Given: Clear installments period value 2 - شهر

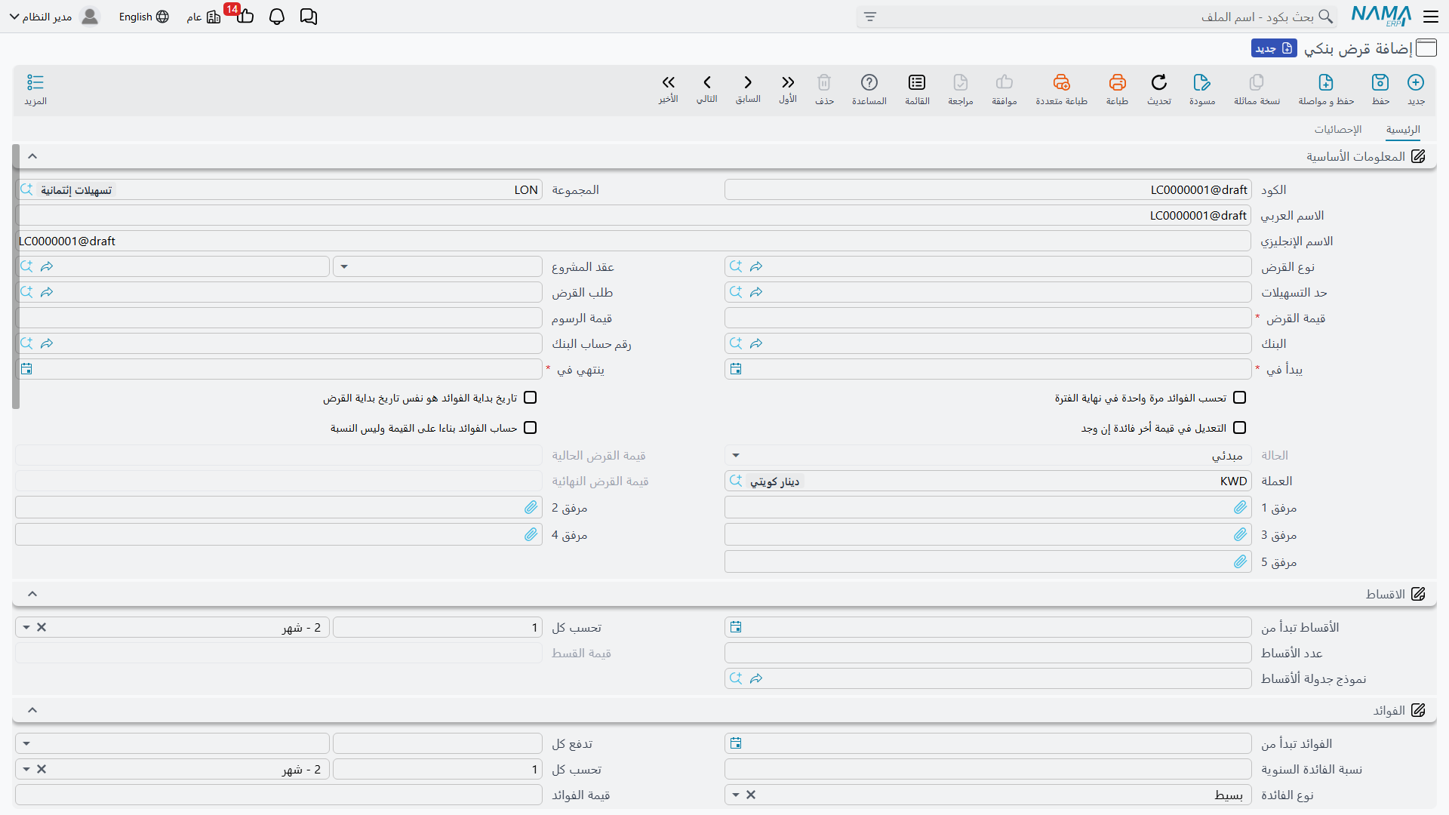Looking at the screenshot, I should pyautogui.click(x=42, y=628).
